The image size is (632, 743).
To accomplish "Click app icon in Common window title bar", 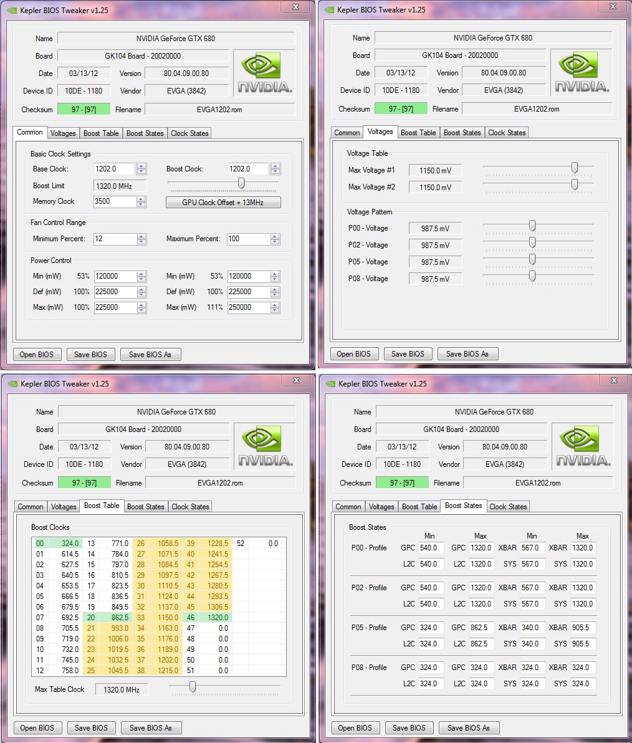I will (x=12, y=10).
